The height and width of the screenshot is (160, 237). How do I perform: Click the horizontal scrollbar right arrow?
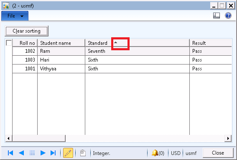[228, 138]
